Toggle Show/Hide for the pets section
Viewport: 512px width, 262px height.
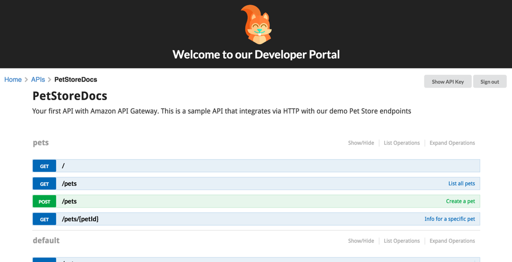[x=361, y=143]
